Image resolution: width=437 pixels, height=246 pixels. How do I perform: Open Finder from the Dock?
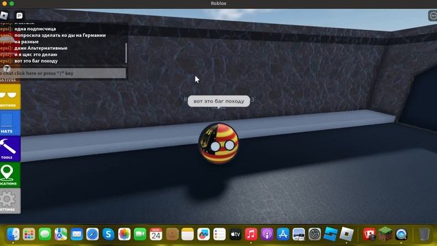click(x=13, y=234)
